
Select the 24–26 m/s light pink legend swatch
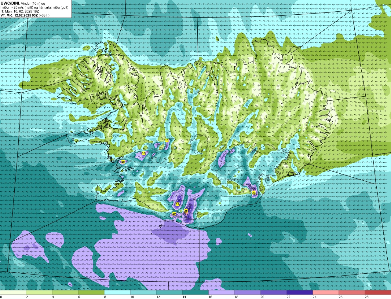click(x=326, y=292)
